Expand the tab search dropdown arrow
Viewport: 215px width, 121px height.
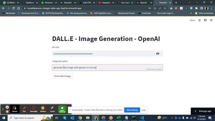[189, 2]
